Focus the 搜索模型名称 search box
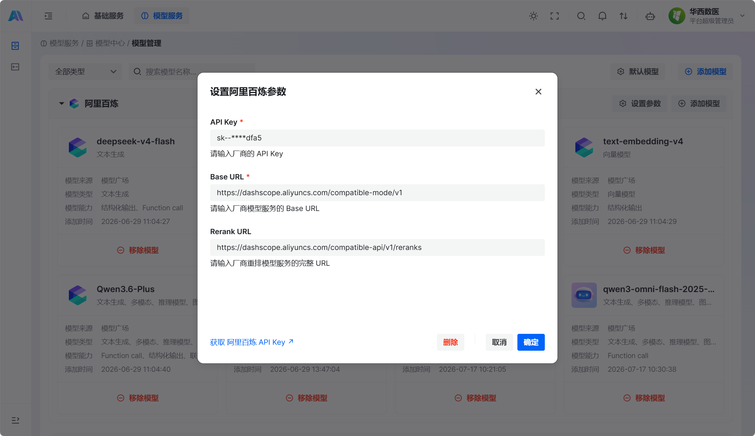The image size is (755, 436). coord(192,72)
